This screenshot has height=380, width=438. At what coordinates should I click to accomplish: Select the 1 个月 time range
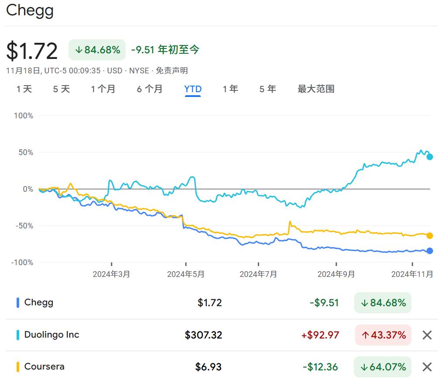pyautogui.click(x=103, y=89)
